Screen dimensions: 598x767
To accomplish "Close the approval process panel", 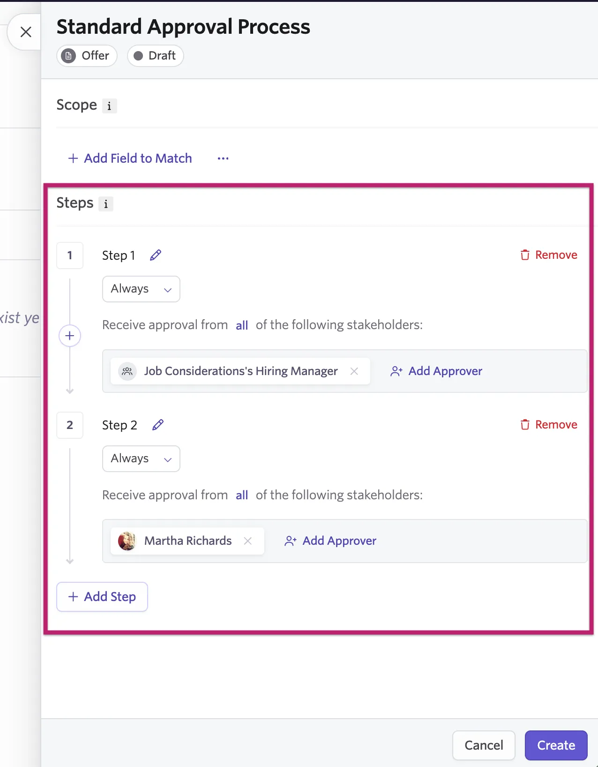I will [x=26, y=32].
